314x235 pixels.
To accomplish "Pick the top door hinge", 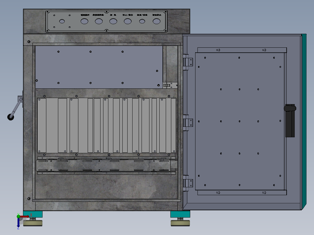I will pos(188,62).
